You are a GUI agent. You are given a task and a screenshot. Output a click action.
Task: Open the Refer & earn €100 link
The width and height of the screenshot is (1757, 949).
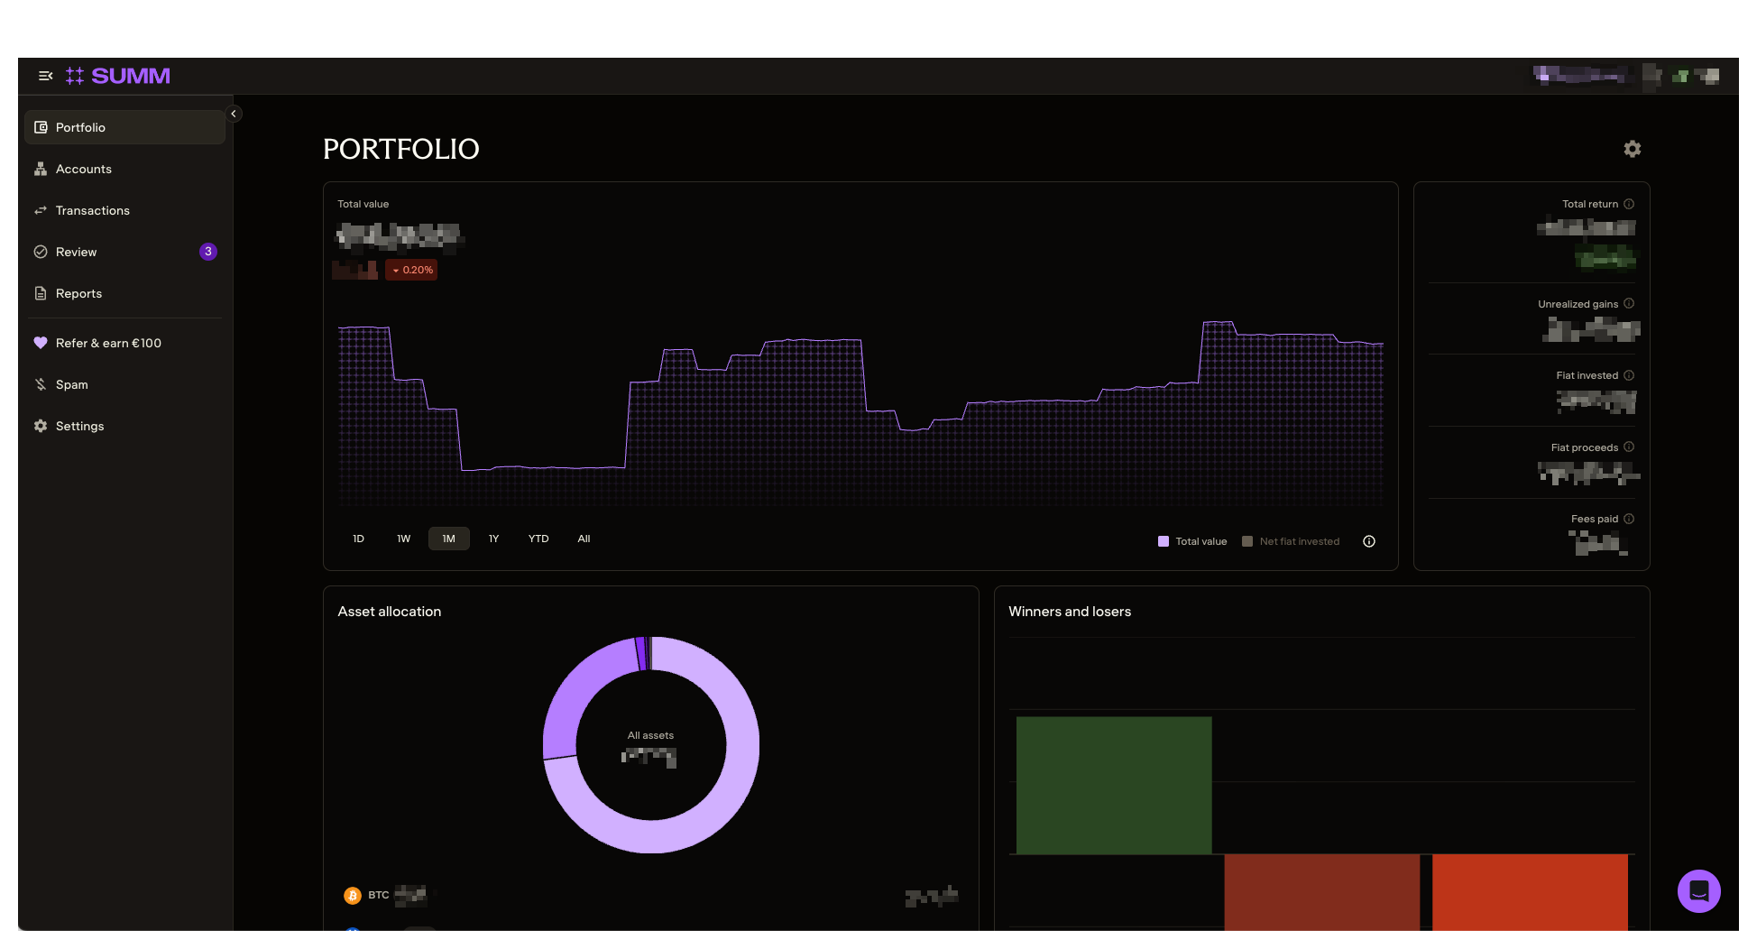pyautogui.click(x=108, y=343)
